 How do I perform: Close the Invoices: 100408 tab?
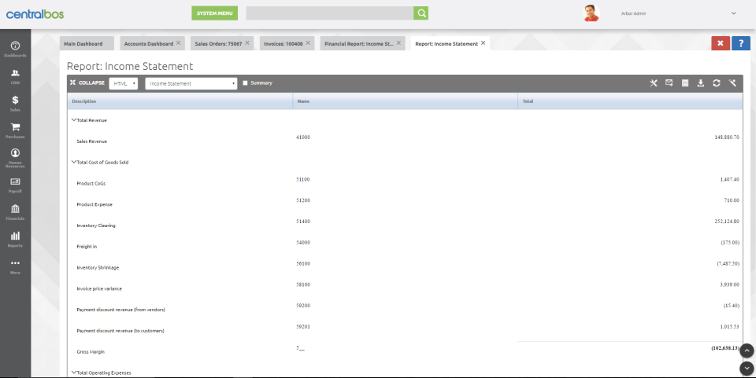(308, 42)
